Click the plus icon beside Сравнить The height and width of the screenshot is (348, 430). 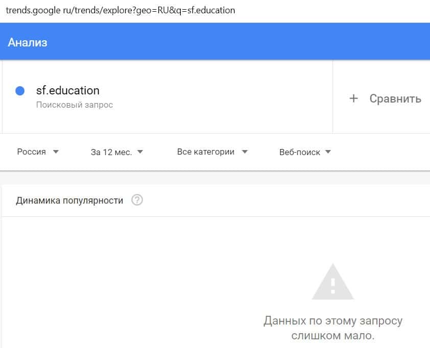[x=353, y=98]
